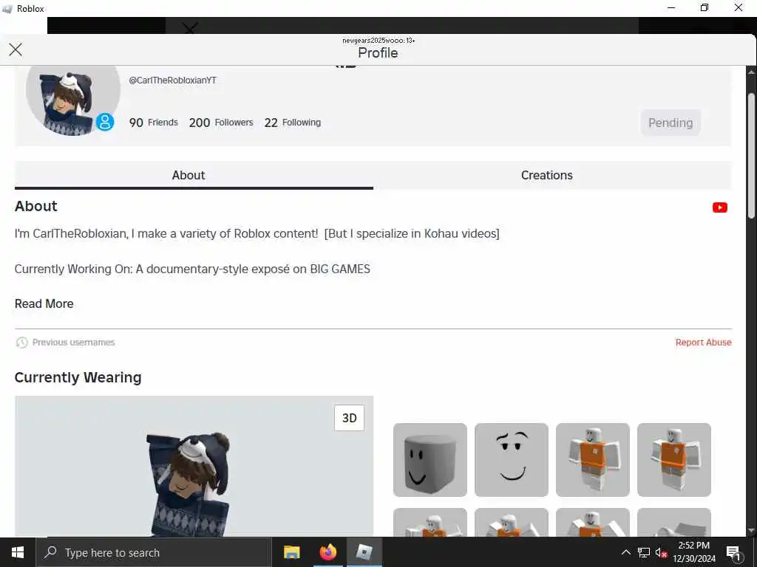This screenshot has width=757, height=567.
Task: Open File Explorer from the taskbar
Action: (x=291, y=552)
